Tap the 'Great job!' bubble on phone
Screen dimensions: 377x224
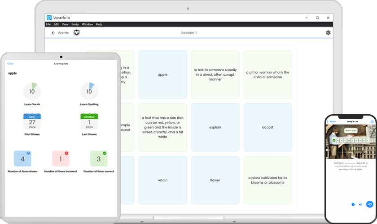[x=351, y=131]
